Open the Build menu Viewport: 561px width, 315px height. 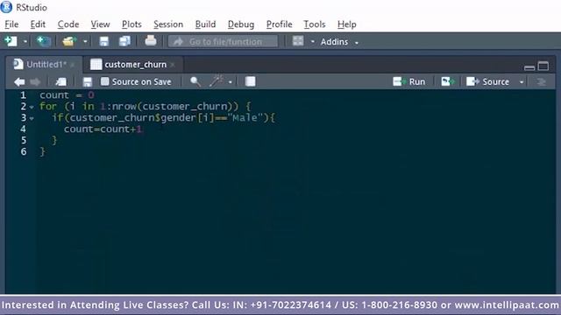click(205, 24)
